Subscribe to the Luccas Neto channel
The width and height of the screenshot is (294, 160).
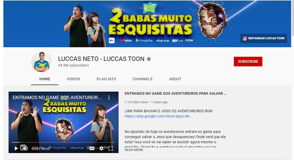click(248, 61)
